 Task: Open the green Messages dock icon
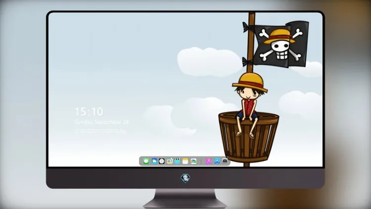point(146,161)
